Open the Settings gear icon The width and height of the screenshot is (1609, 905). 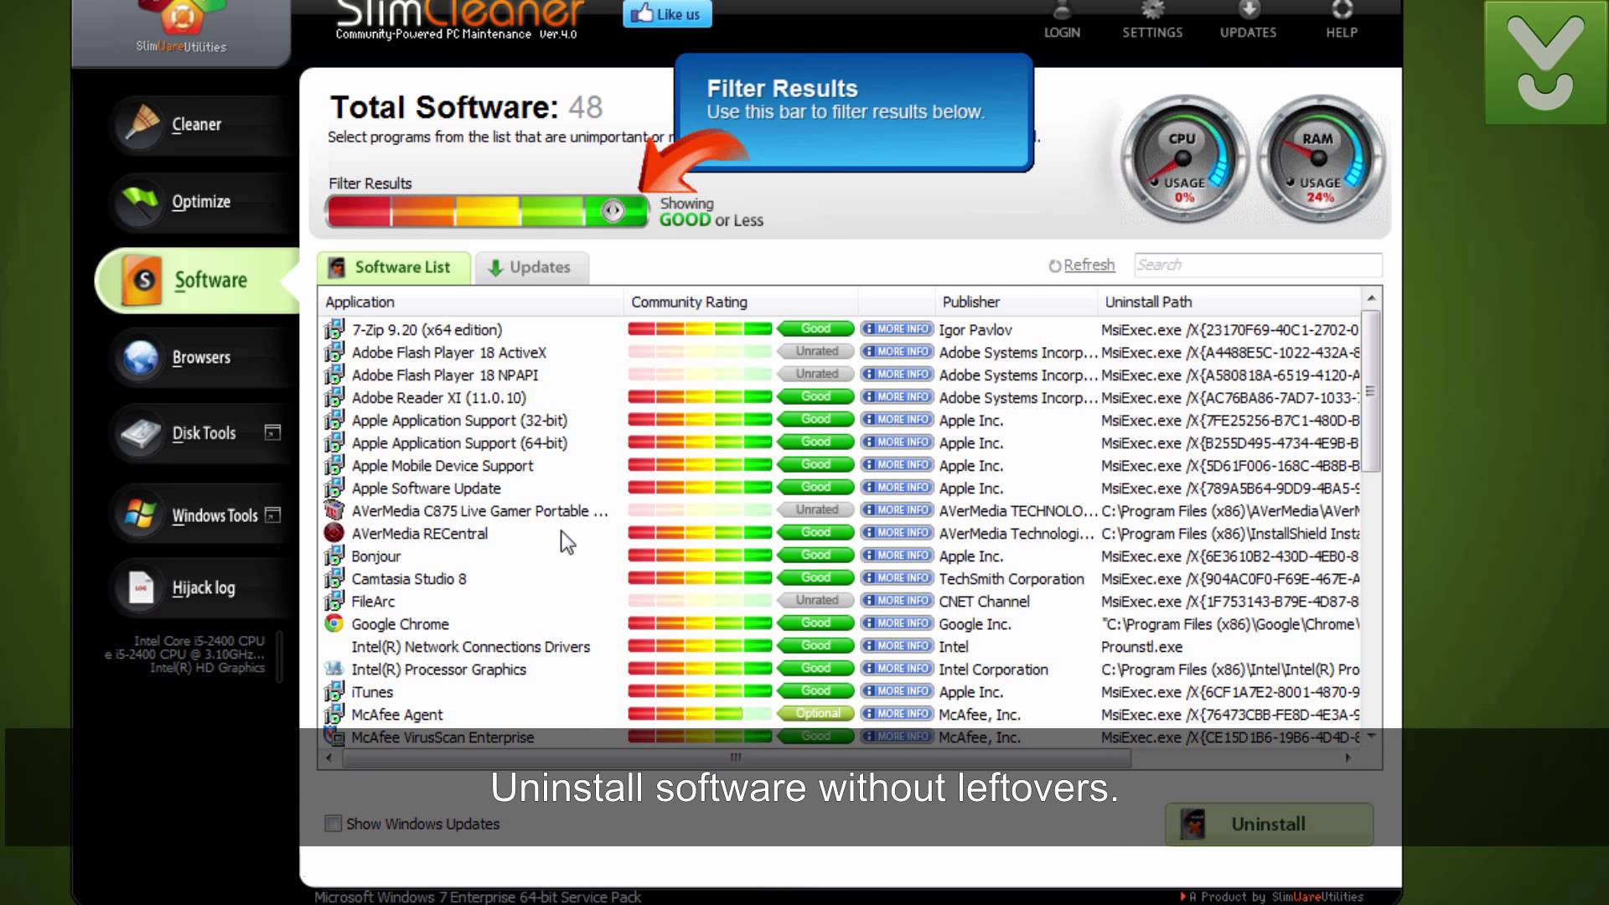click(1152, 10)
